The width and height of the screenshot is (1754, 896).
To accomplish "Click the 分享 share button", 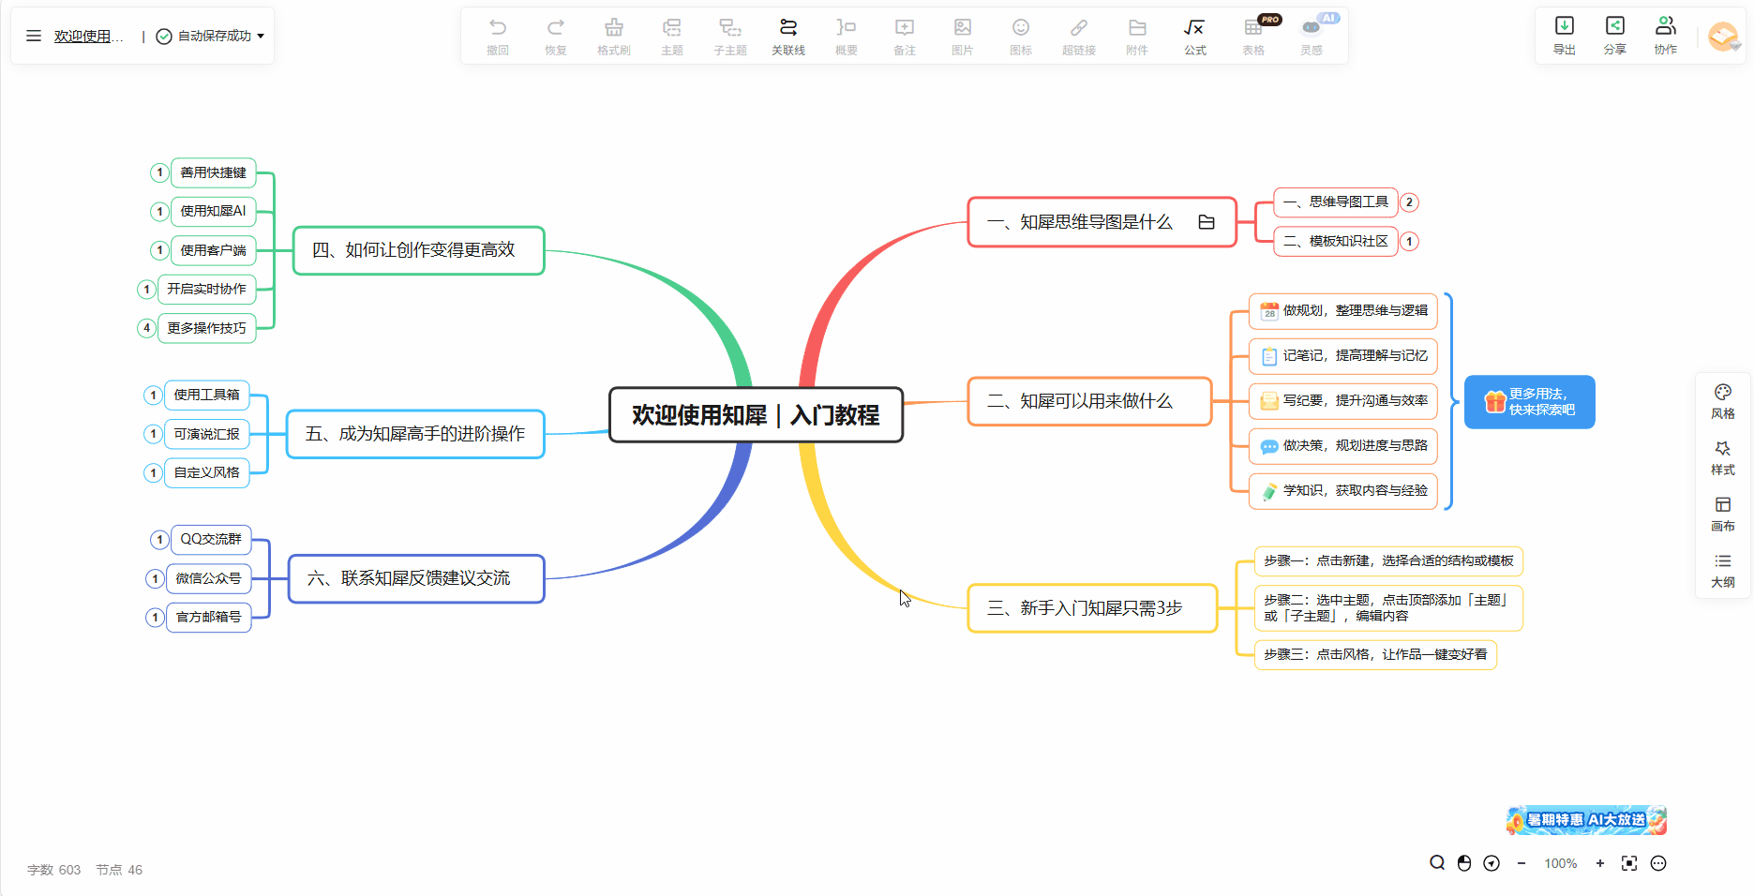I will tap(1615, 36).
